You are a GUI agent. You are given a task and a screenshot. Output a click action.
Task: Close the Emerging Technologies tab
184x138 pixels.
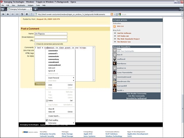pyautogui.click(x=31, y=9)
